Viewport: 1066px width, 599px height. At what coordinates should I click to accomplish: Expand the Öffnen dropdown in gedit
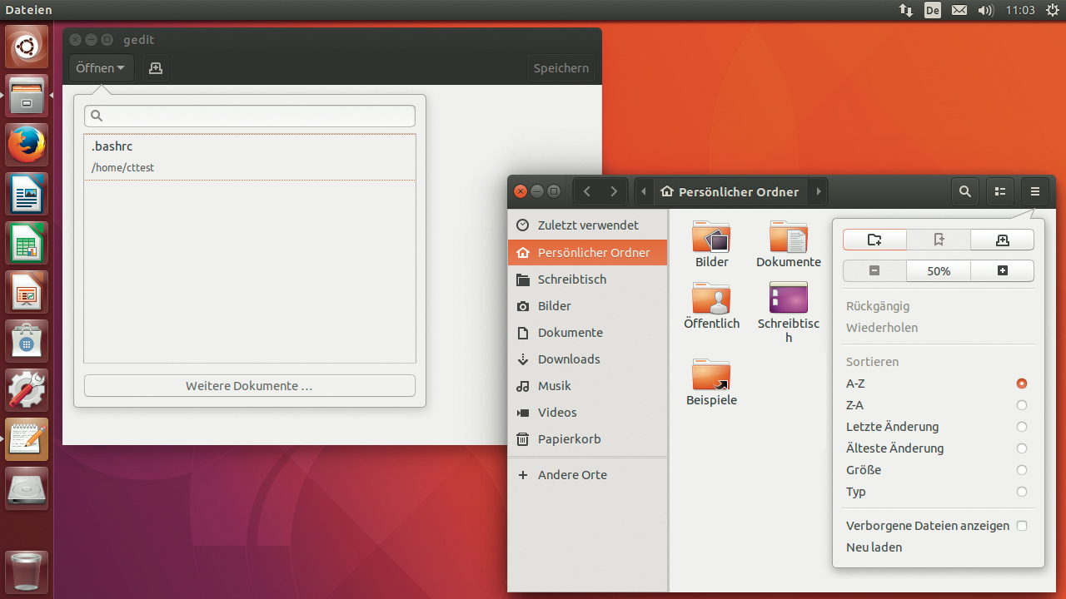coord(101,68)
